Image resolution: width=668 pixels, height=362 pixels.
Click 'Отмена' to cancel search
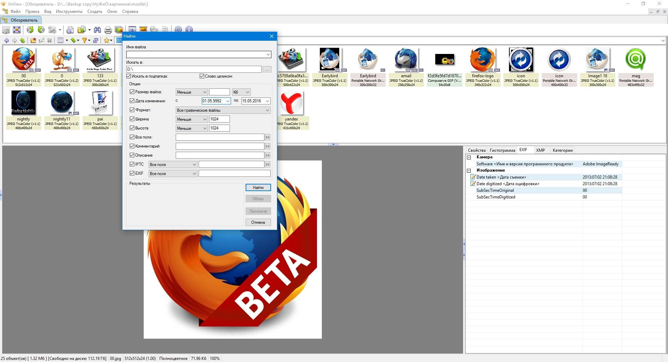click(x=258, y=222)
